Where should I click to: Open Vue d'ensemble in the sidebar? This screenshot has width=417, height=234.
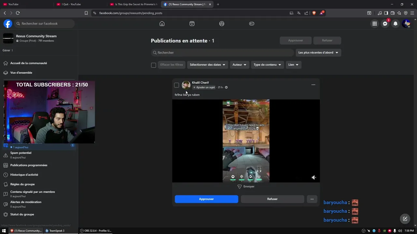pos(21,72)
